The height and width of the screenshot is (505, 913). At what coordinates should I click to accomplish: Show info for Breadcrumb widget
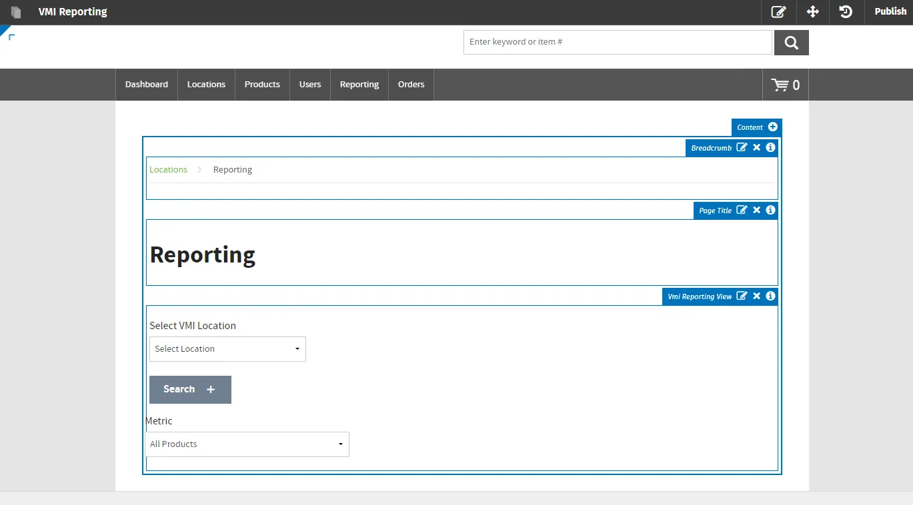pyautogui.click(x=770, y=147)
